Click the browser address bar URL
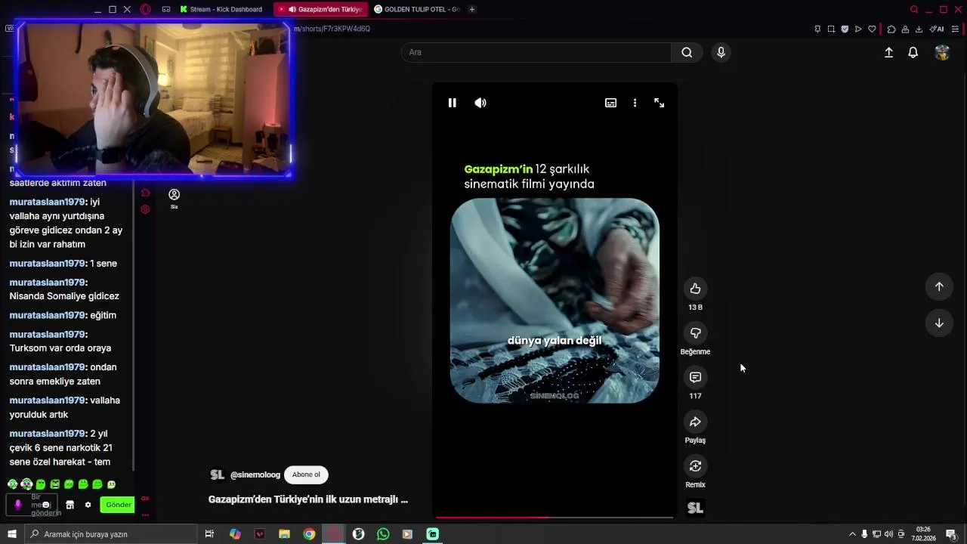Viewport: 967px width, 544px height. (332, 29)
